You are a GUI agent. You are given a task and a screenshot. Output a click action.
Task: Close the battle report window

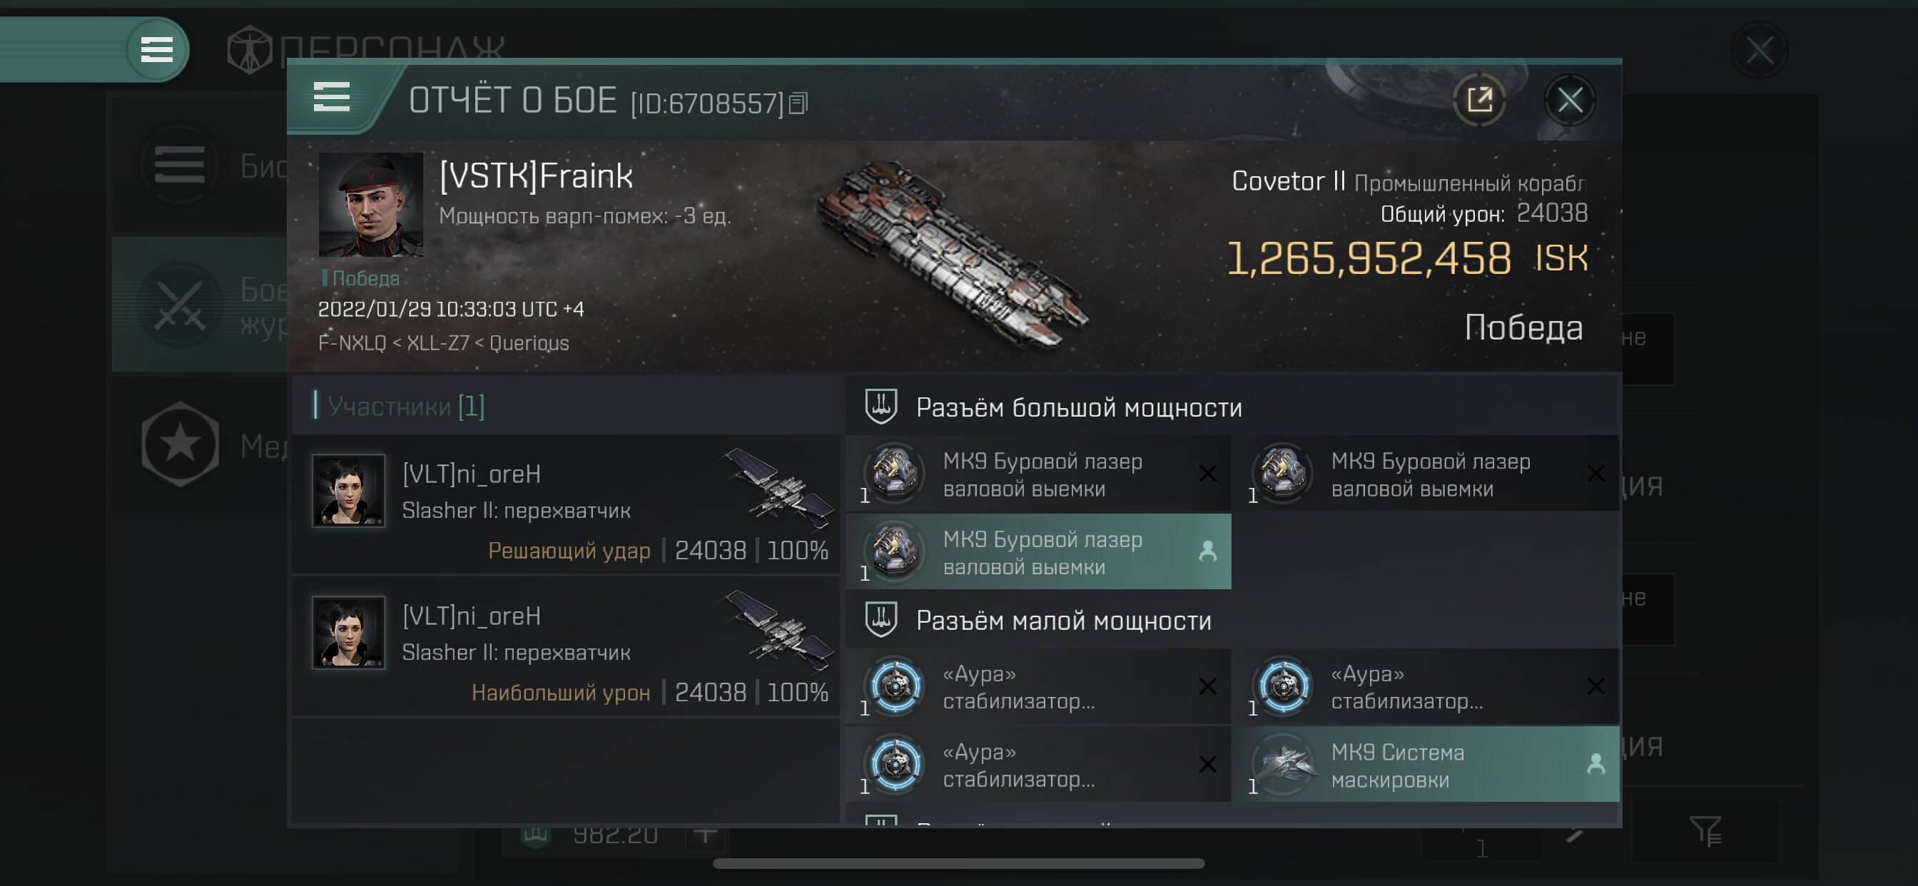[x=1570, y=100]
